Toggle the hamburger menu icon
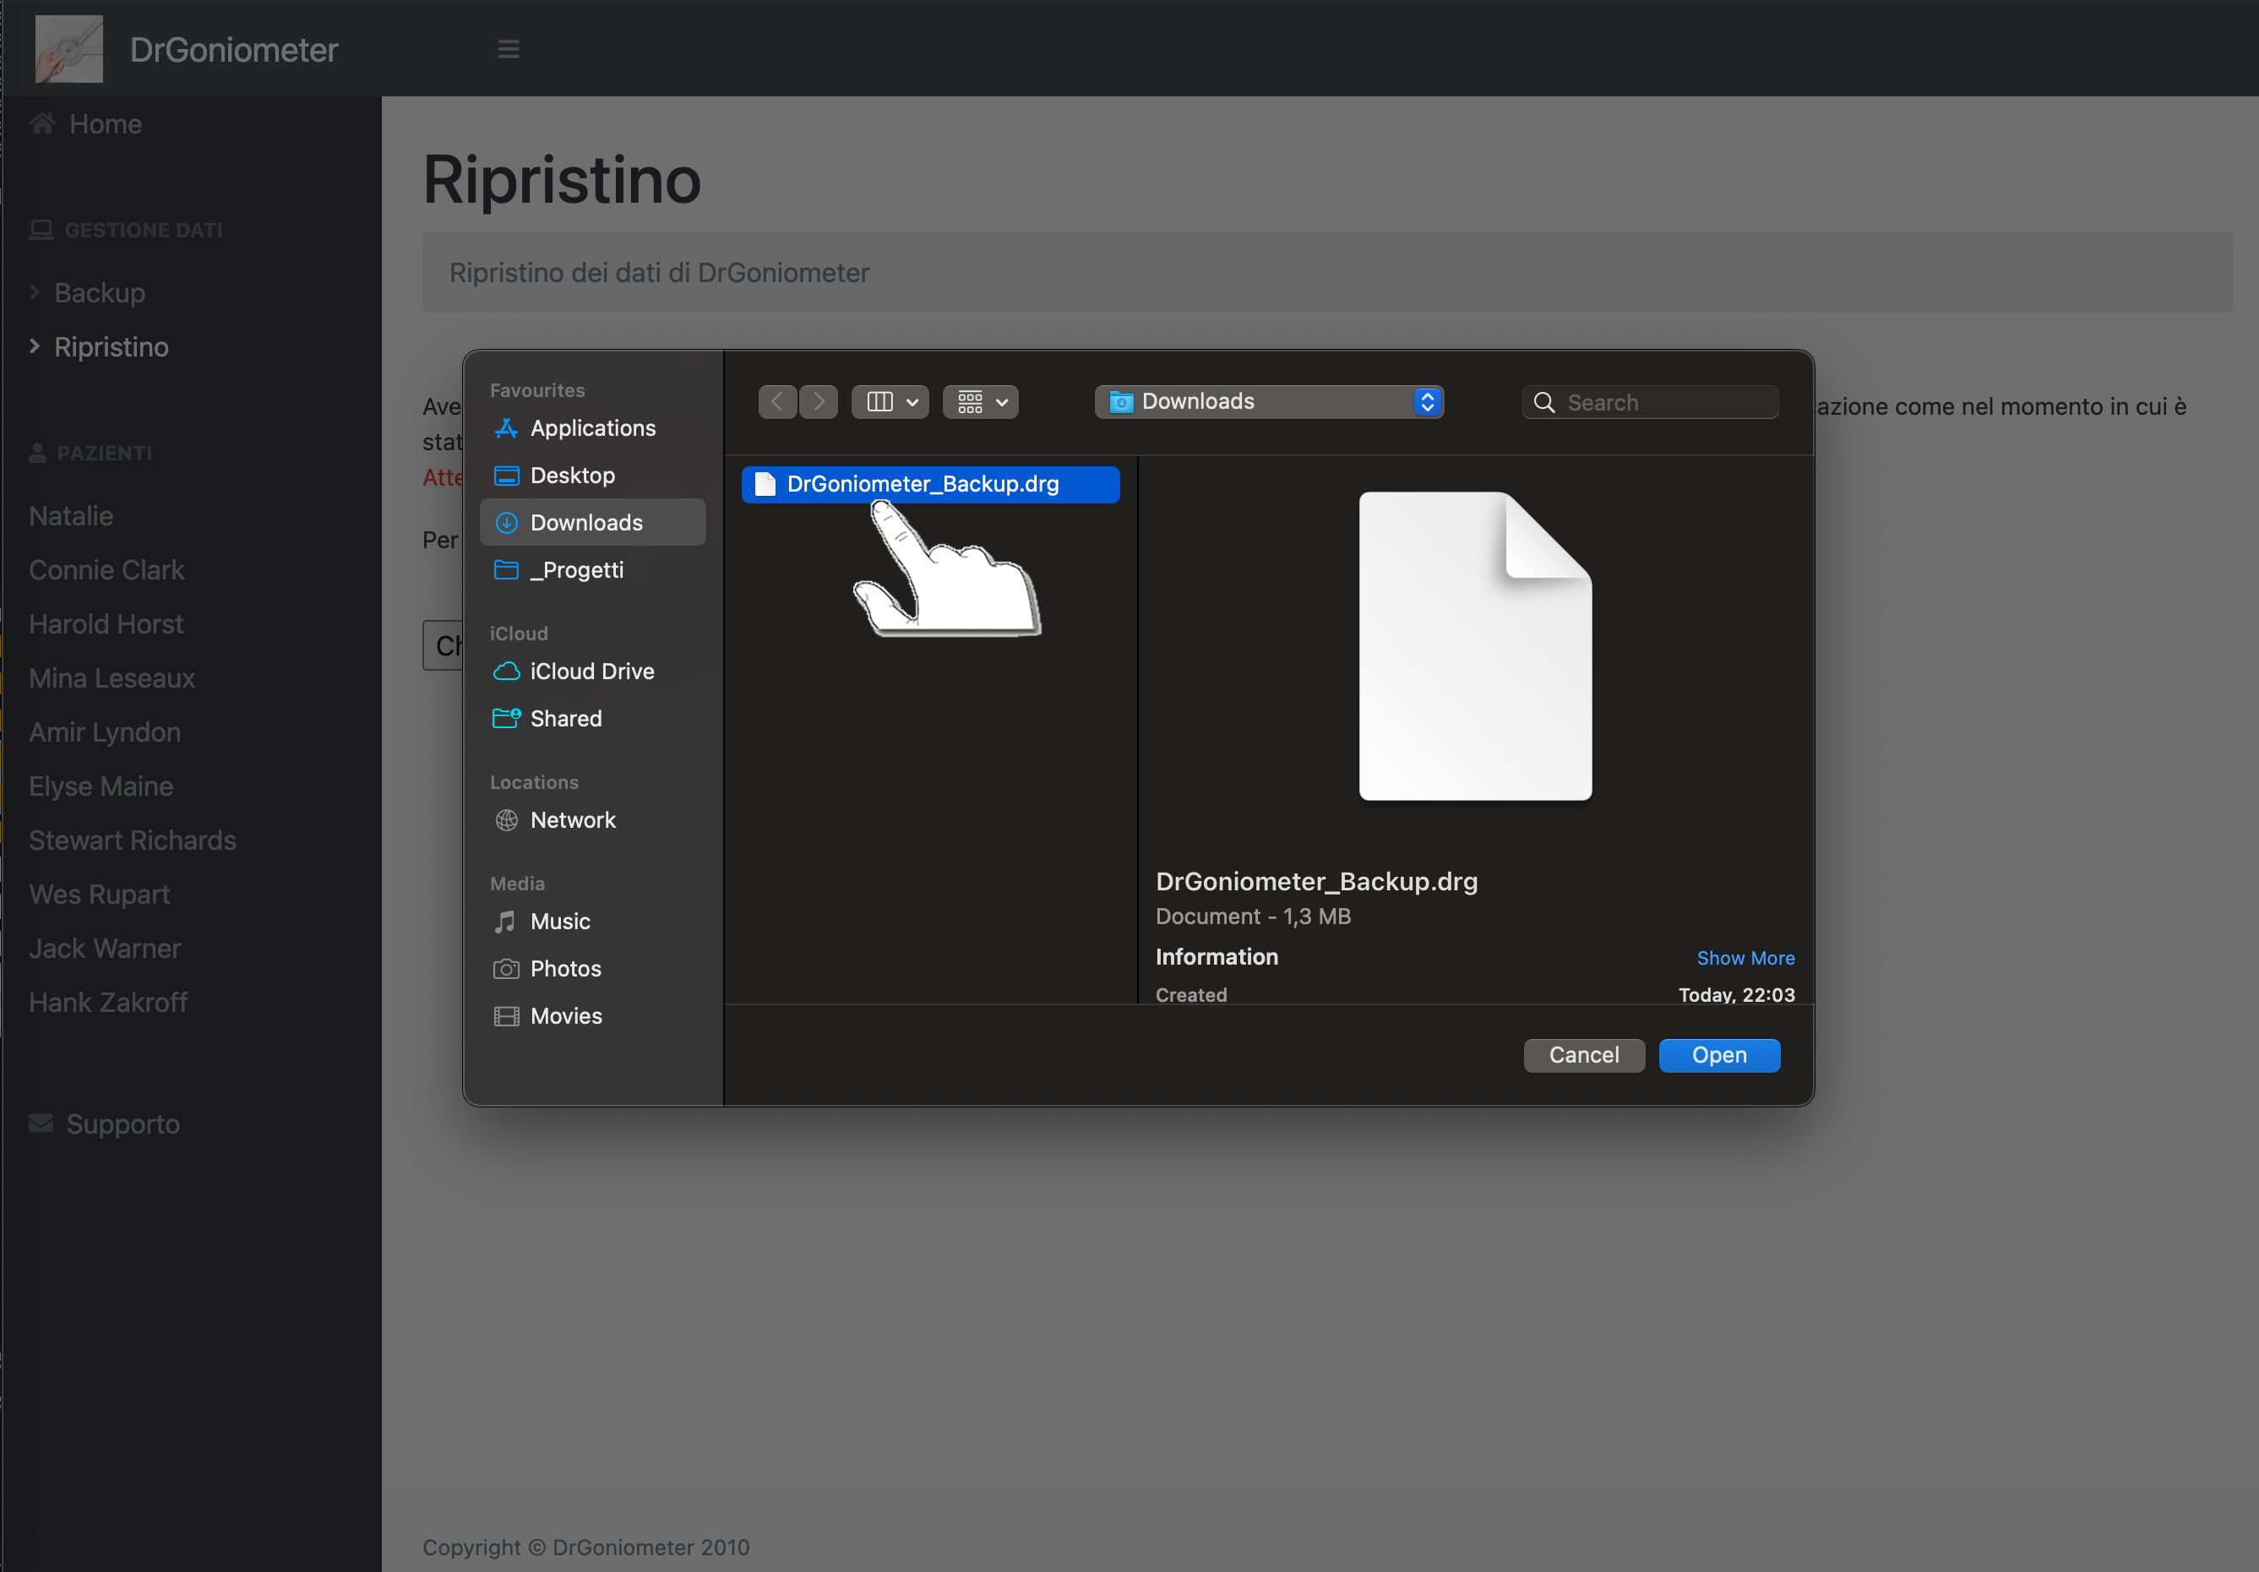The width and height of the screenshot is (2259, 1572). (509, 49)
